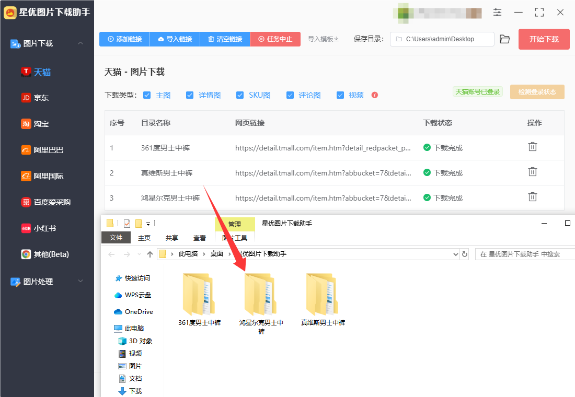This screenshot has width=575, height=397.
Task: Click the 真维斯男士中裤 directory name cell
Action: pos(167,173)
